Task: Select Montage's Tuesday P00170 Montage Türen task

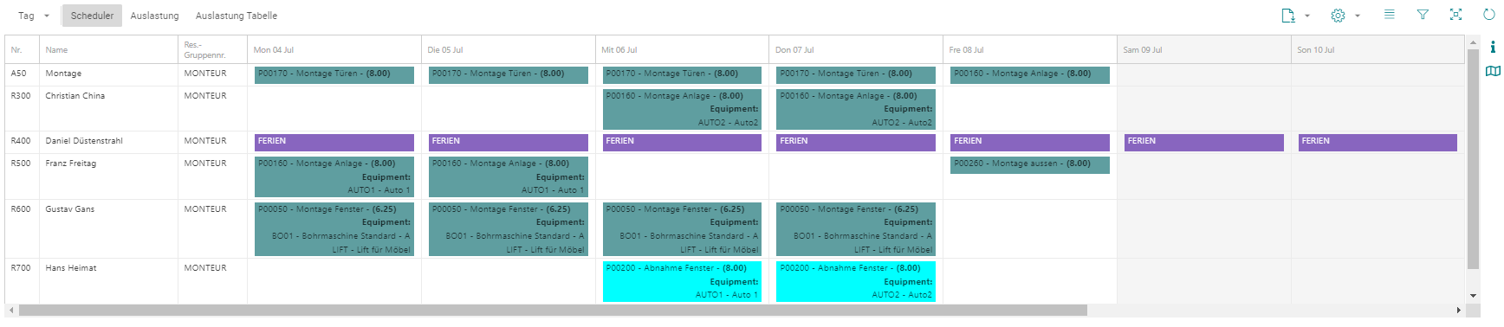Action: coord(509,74)
